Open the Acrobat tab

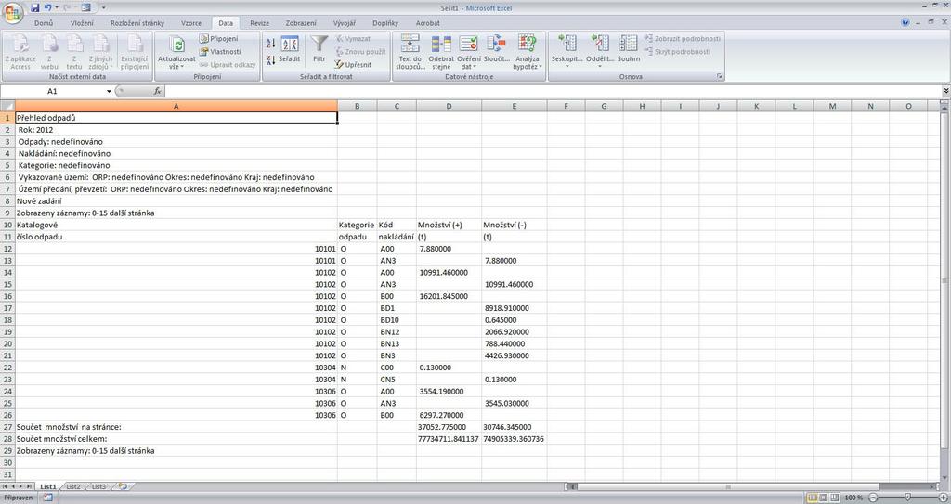(x=427, y=23)
